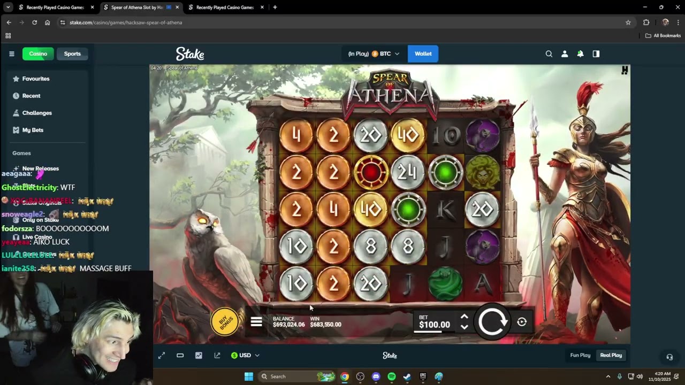Switch to the Casino section
Screen dimensions: 685x385
click(38, 53)
